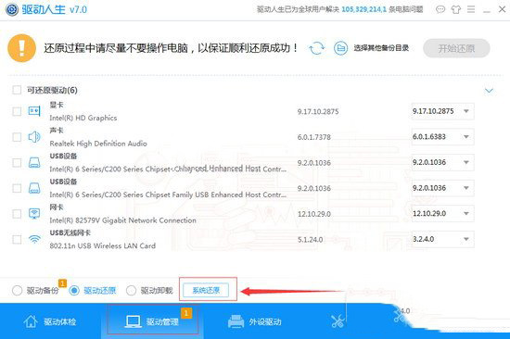
Task: Check the Realtek High Definition Audio checkbox
Action: point(17,137)
